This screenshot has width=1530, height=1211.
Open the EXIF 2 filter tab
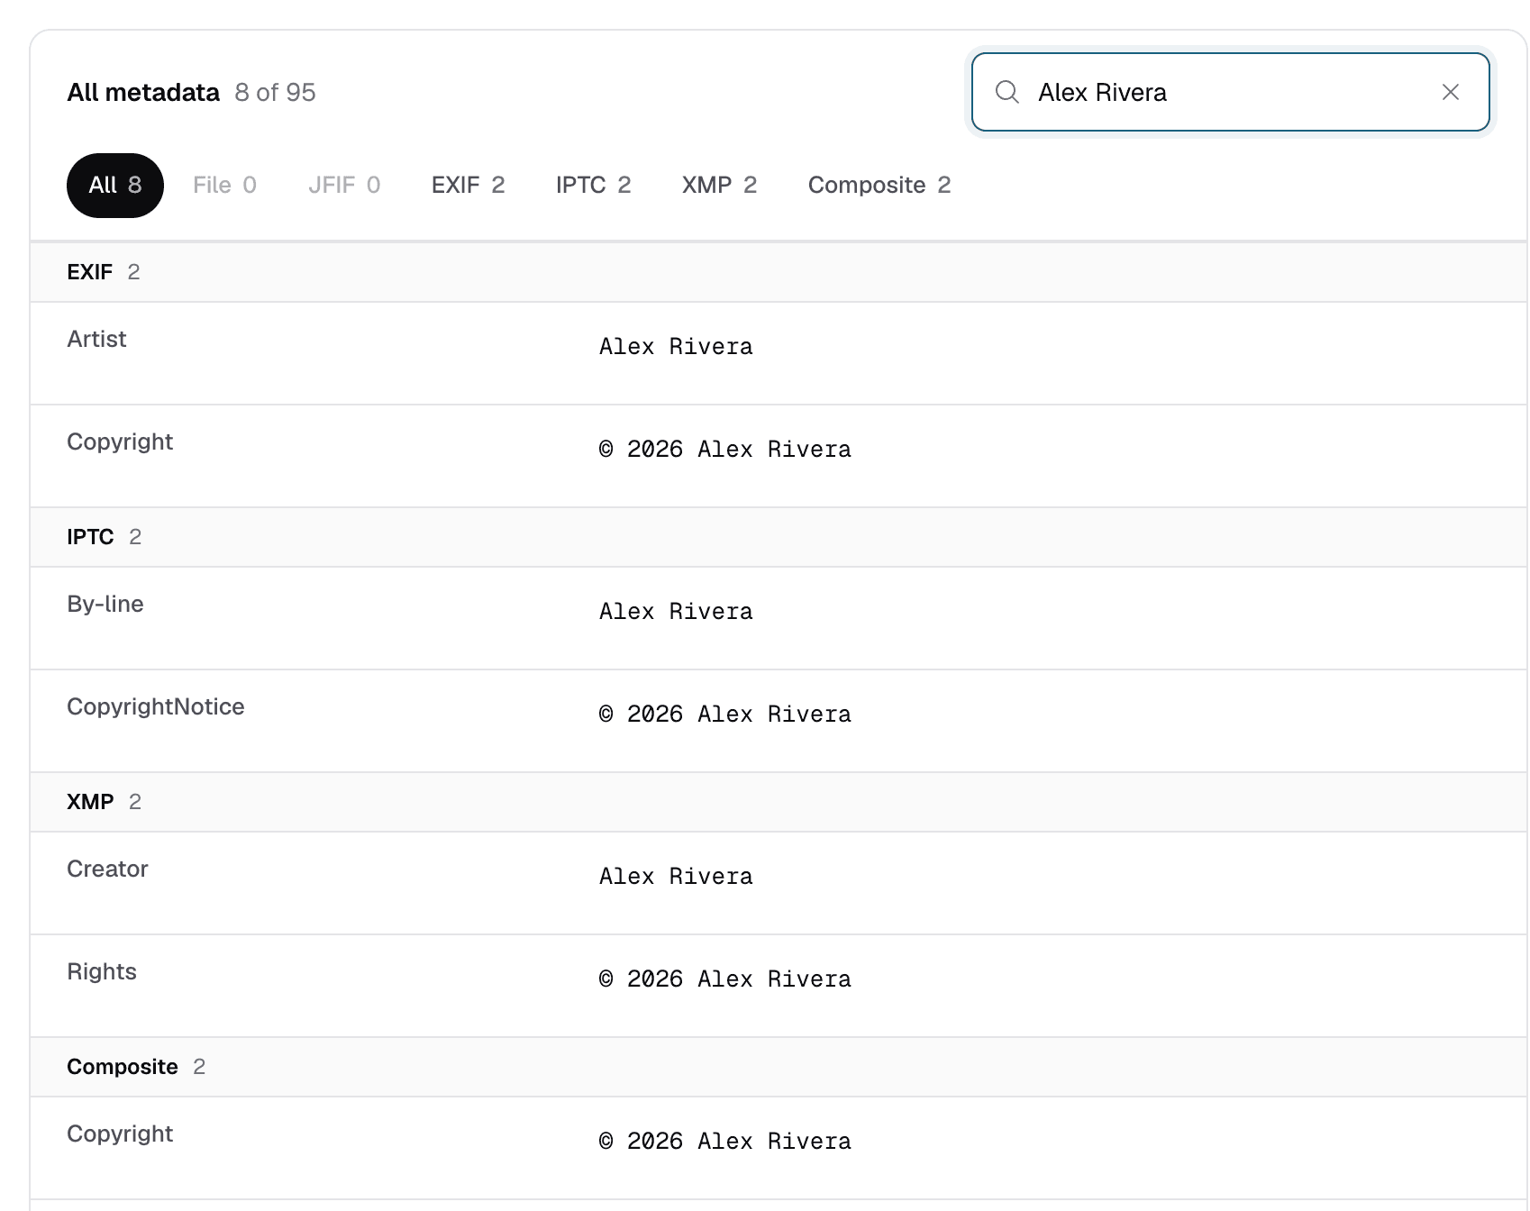click(x=469, y=185)
